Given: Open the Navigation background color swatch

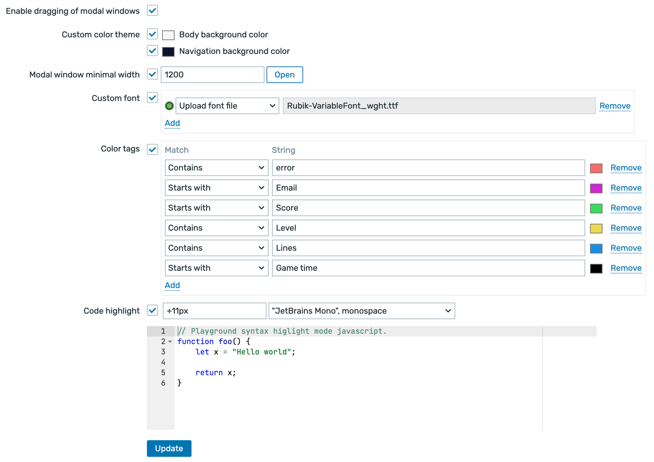Looking at the screenshot, I should tap(168, 52).
